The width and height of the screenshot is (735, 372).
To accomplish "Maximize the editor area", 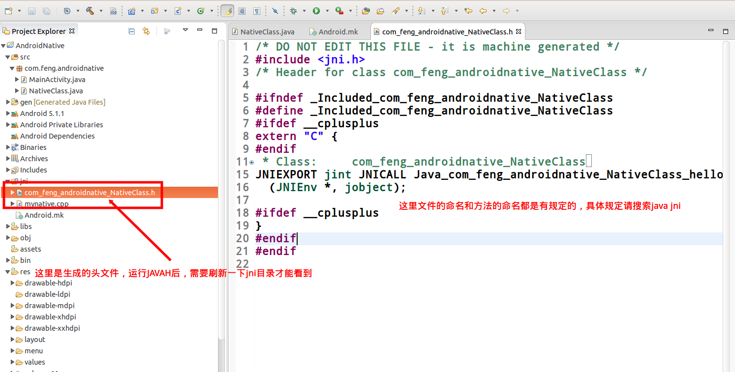I will click(725, 31).
